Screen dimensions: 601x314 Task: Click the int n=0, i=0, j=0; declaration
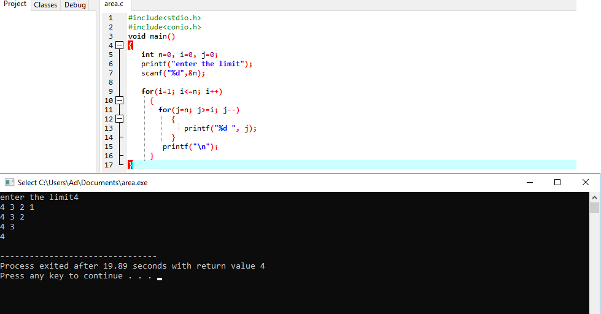coord(179,55)
